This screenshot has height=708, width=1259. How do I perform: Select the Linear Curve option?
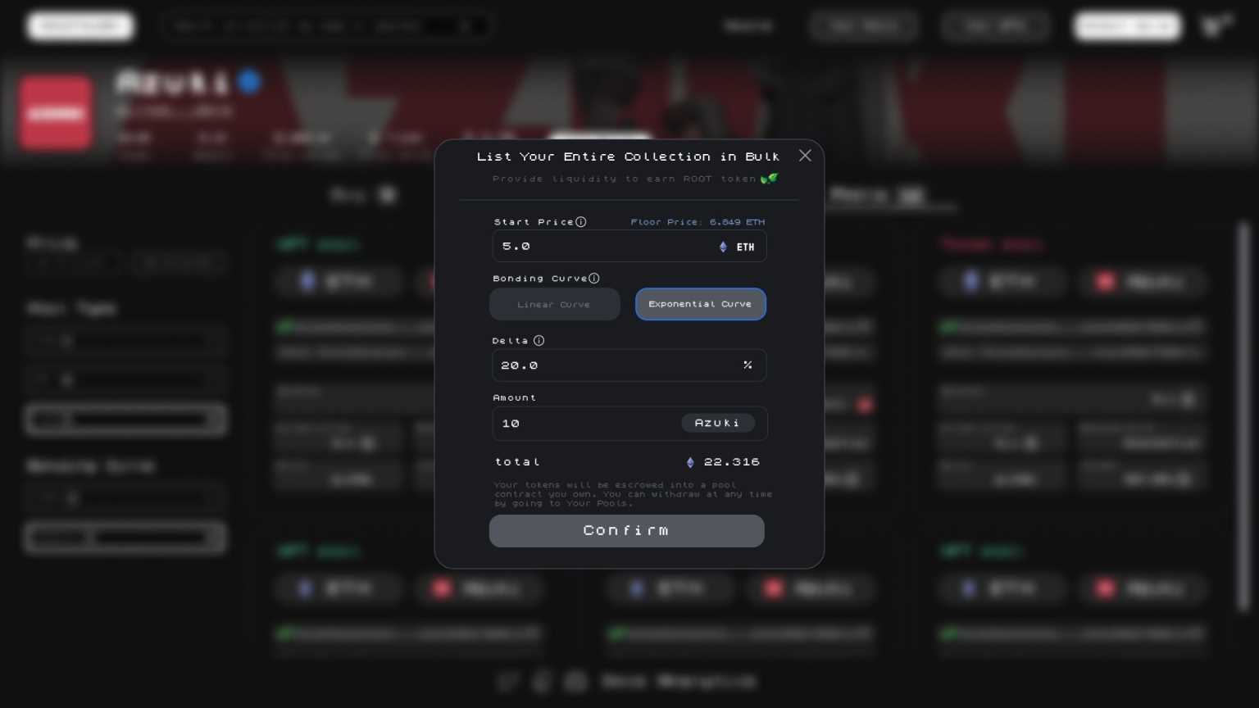coord(555,304)
